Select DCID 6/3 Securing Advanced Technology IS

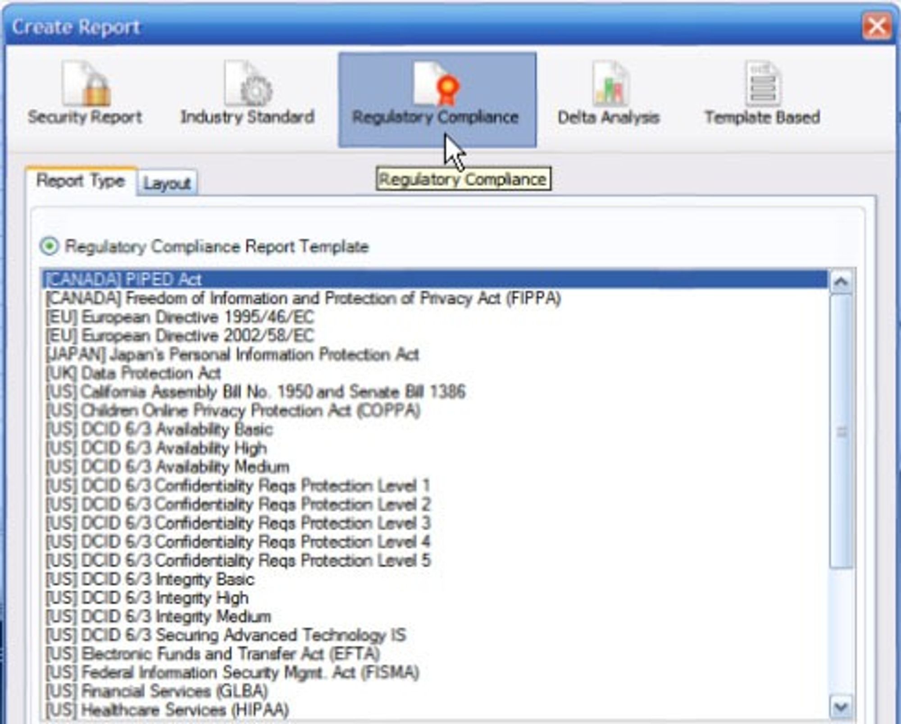(x=436, y=636)
